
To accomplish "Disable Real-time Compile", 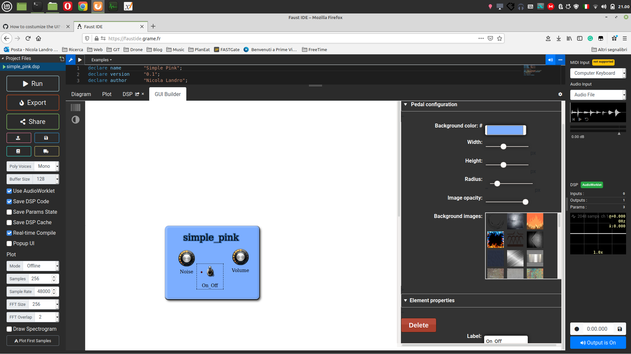I will pyautogui.click(x=9, y=233).
